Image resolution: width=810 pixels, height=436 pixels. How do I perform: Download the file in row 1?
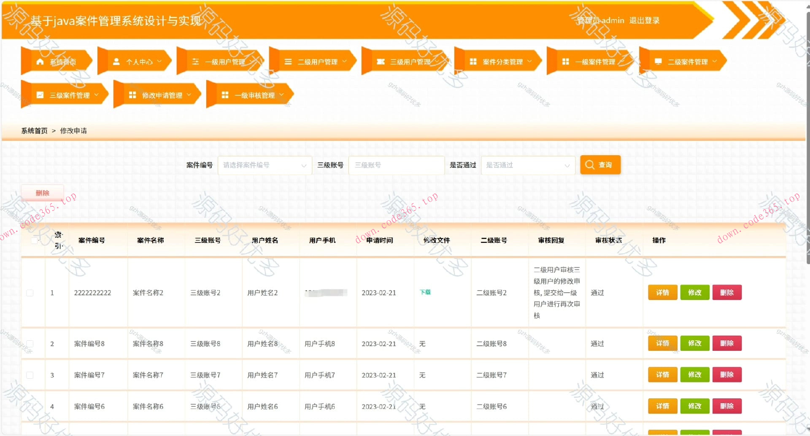425,291
